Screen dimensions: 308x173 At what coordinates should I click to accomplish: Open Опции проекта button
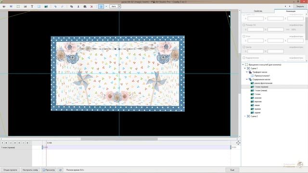pyautogui.click(x=10, y=170)
